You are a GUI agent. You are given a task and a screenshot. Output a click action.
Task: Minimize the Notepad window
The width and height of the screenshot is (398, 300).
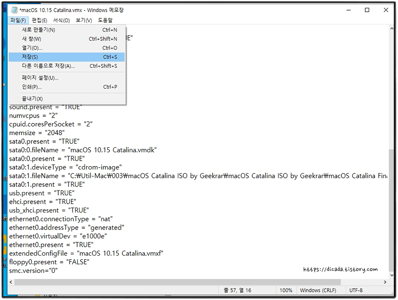pyautogui.click(x=349, y=10)
